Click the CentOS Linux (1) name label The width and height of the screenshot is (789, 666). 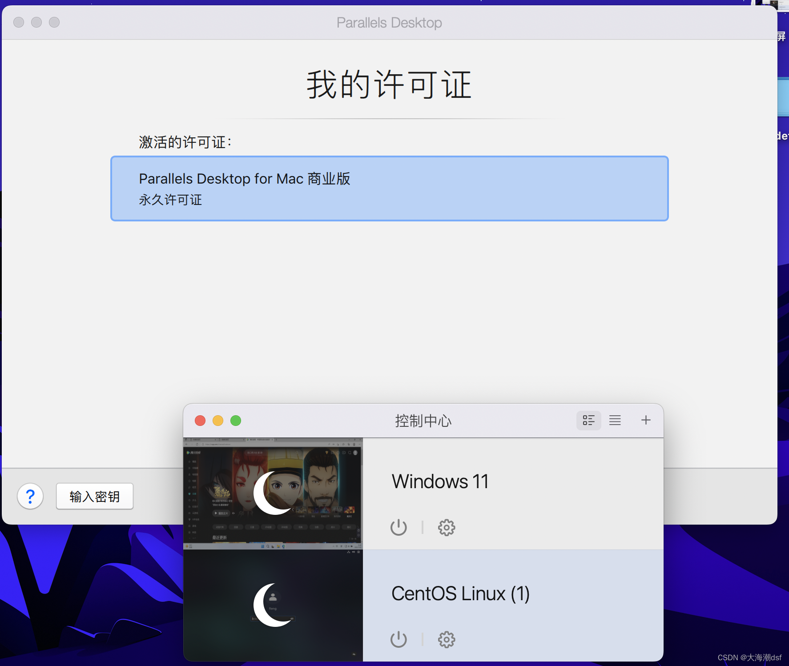coord(460,594)
